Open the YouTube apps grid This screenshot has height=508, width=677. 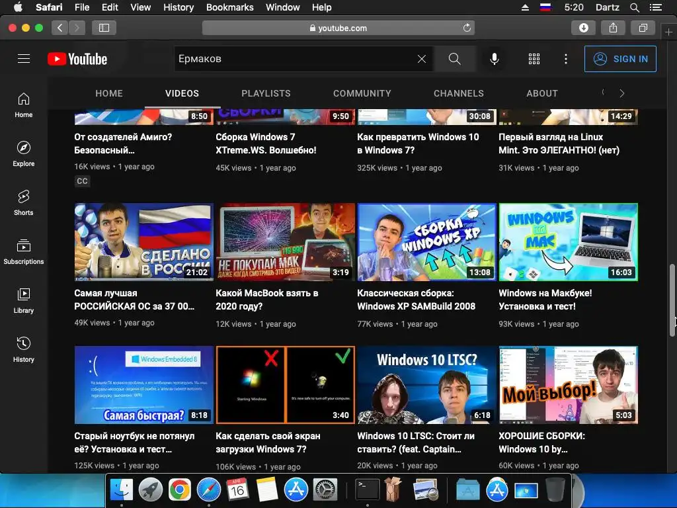pyautogui.click(x=534, y=59)
